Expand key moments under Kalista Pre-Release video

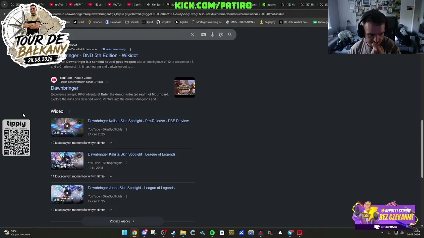click(111, 143)
